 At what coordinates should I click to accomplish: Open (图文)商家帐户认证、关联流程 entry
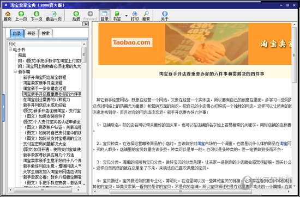tap(52, 127)
